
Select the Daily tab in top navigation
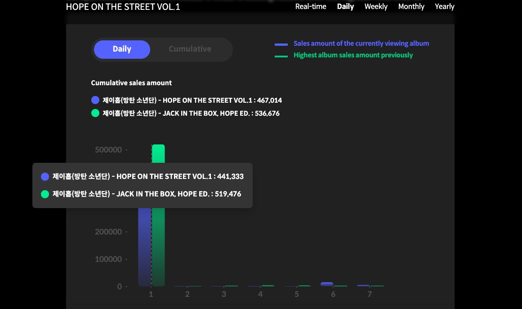coord(345,7)
